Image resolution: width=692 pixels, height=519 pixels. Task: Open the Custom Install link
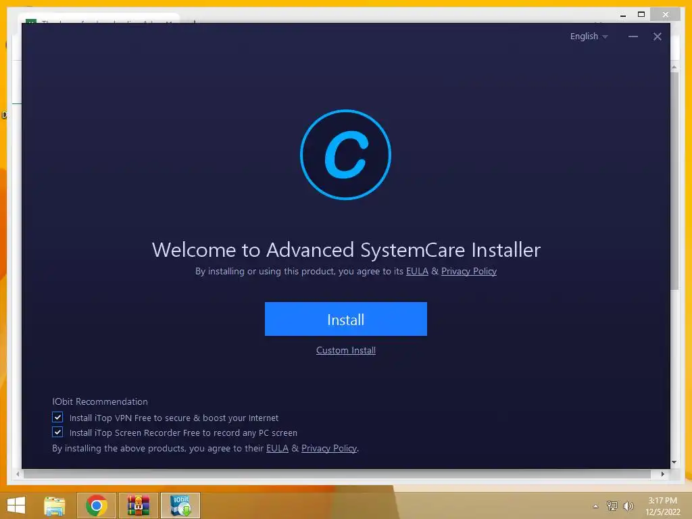pyautogui.click(x=345, y=351)
